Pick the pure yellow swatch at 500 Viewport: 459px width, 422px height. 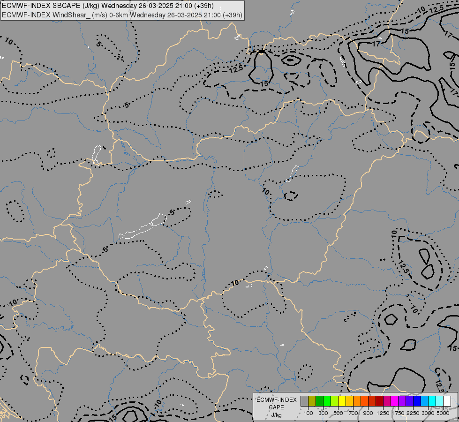click(342, 401)
